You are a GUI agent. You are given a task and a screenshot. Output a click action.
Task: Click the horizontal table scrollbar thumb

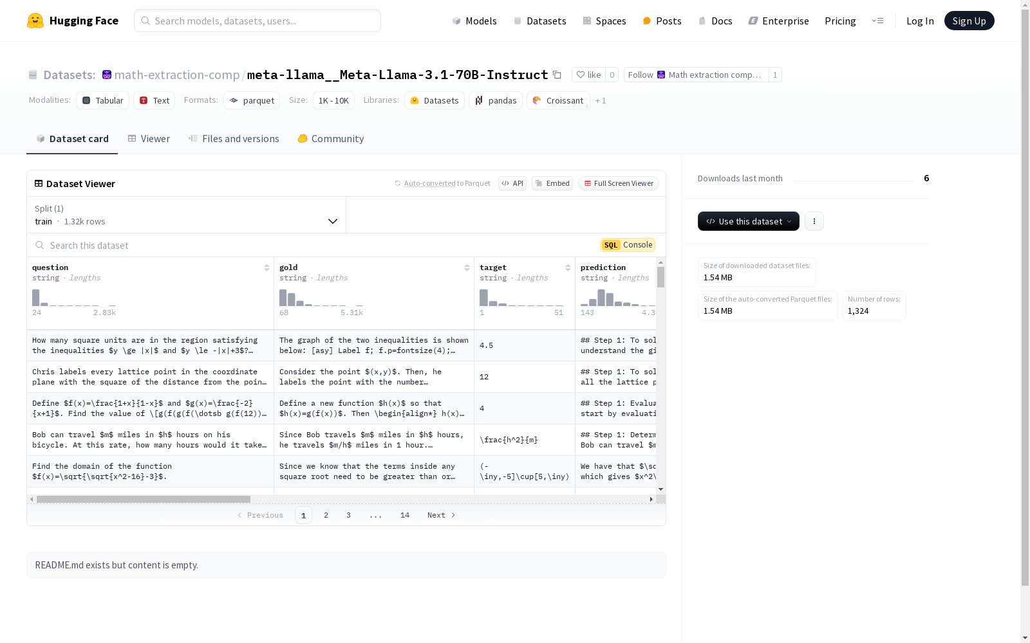144,499
